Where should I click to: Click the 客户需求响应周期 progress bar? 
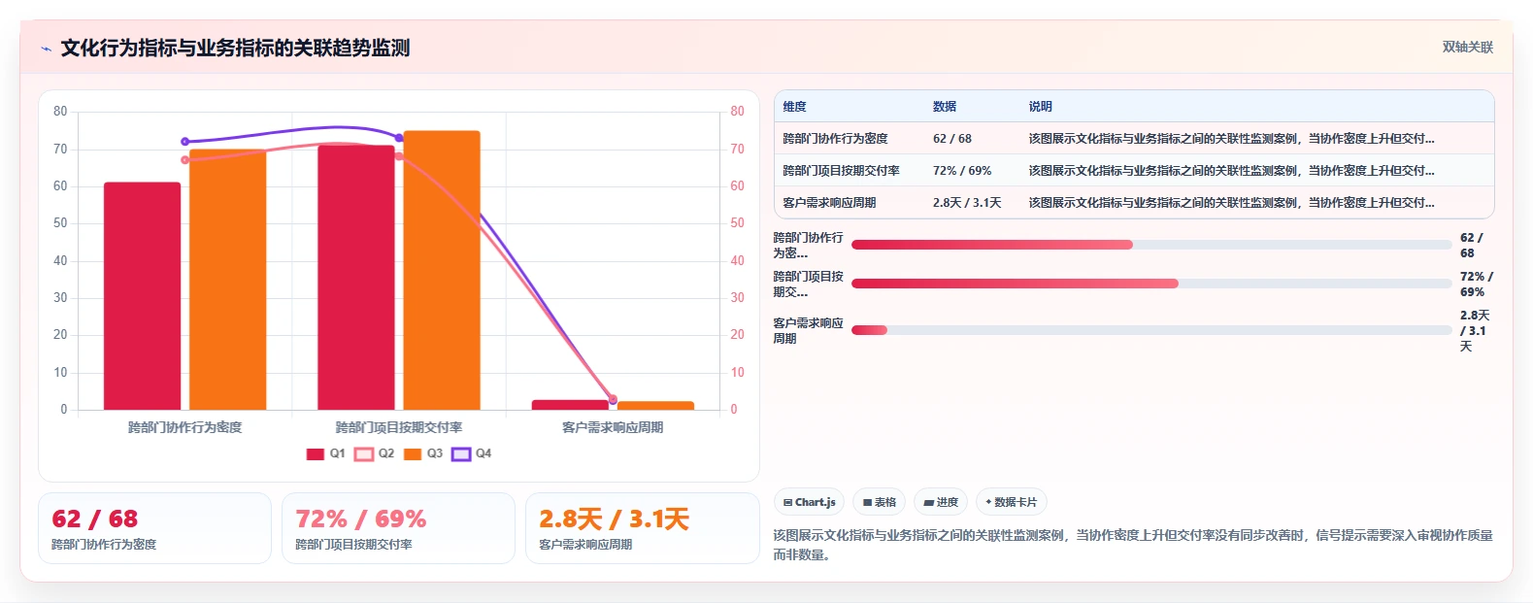click(1151, 330)
